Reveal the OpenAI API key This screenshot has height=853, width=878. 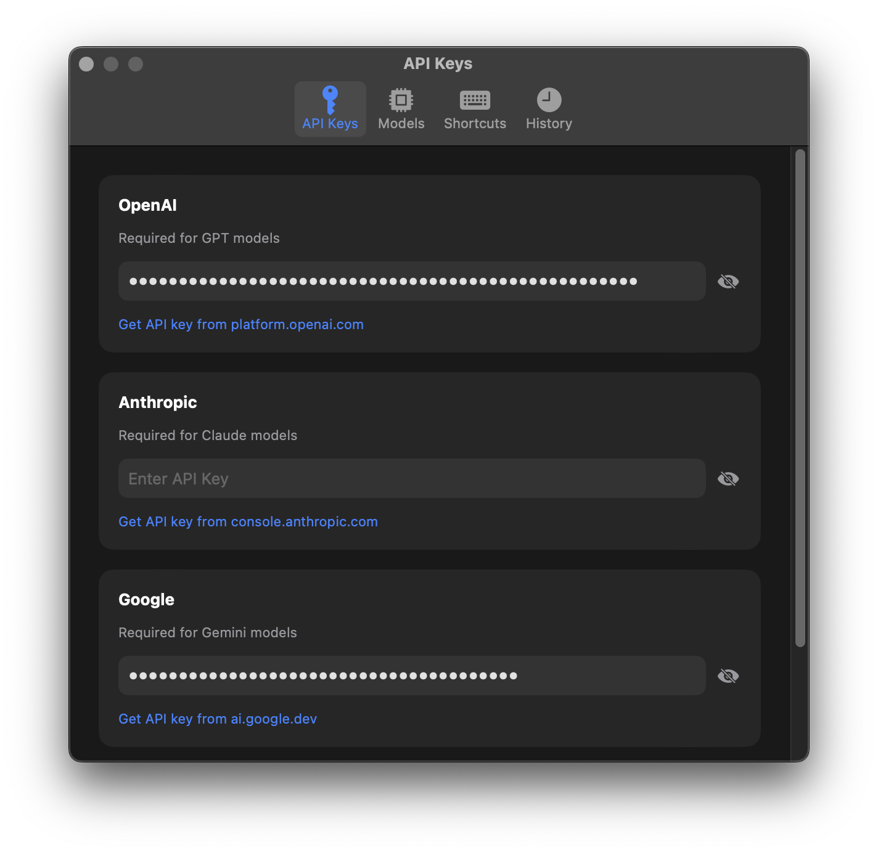coord(728,282)
